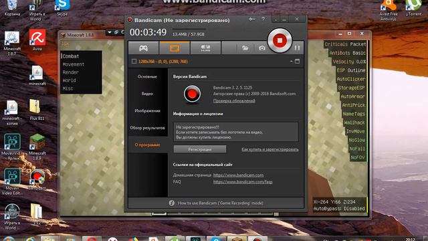Select the Avast Free Antivirus icon
The height and width of the screenshot is (241, 428).
(389, 11)
